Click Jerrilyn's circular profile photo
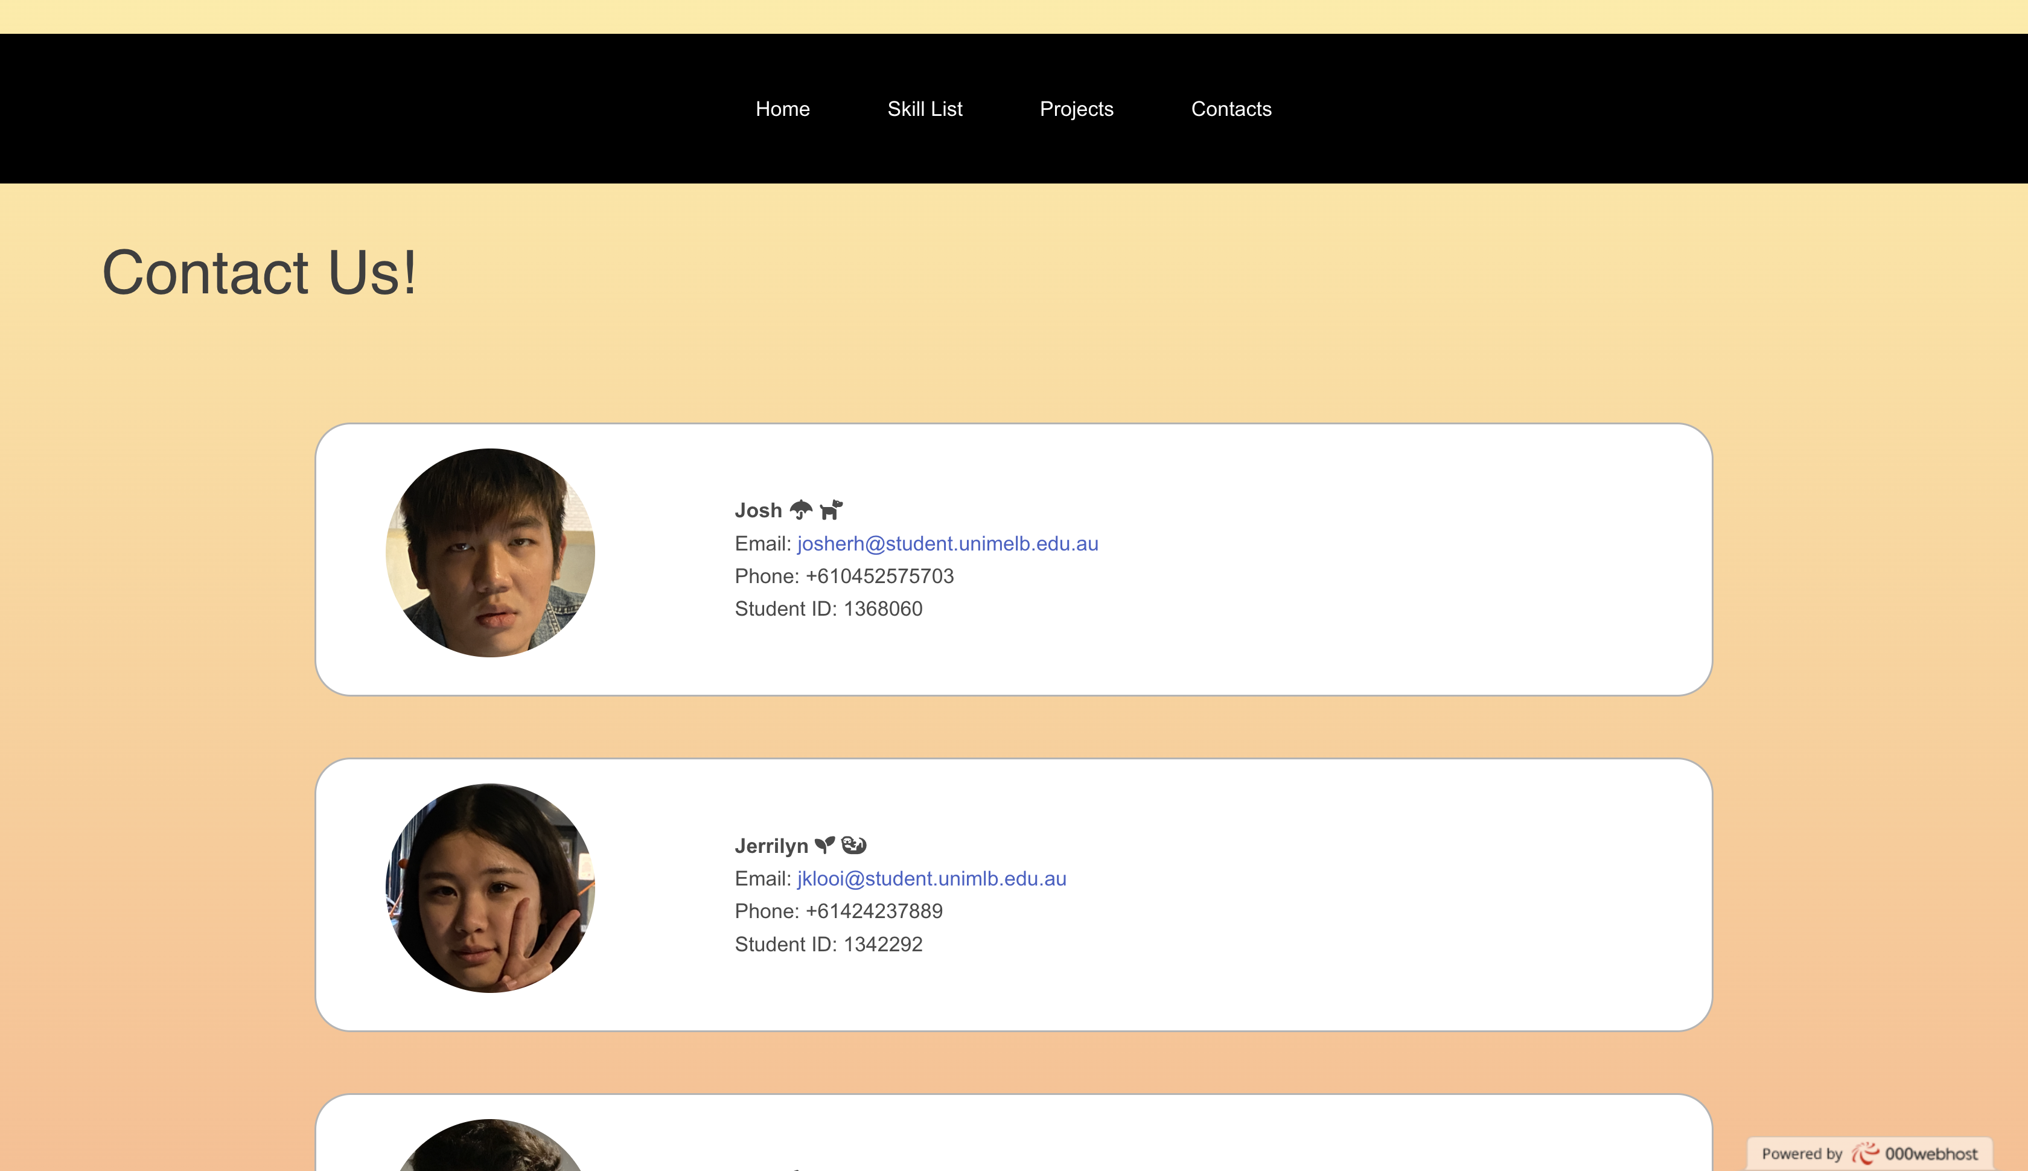The height and width of the screenshot is (1171, 2028). tap(491, 888)
